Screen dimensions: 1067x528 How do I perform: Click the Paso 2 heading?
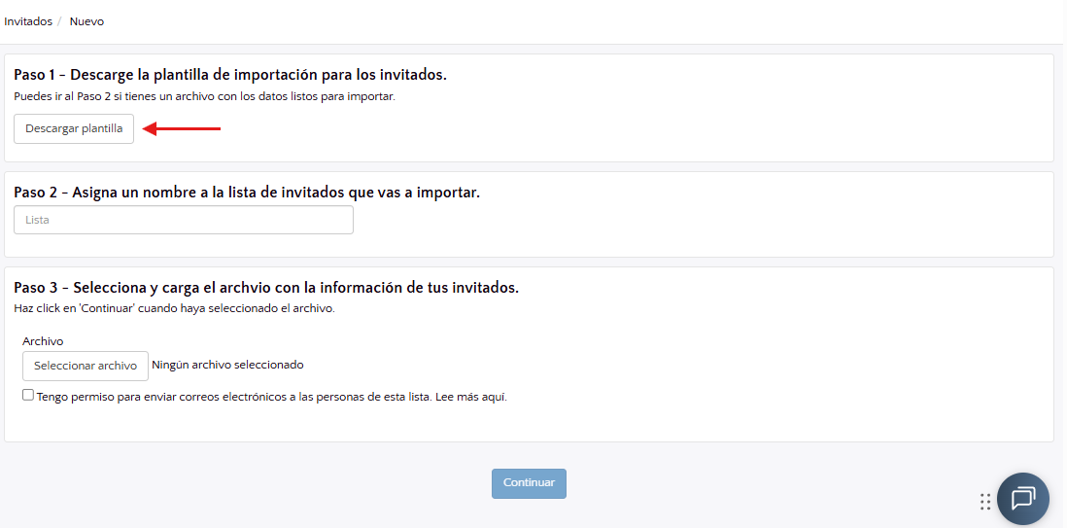(247, 193)
